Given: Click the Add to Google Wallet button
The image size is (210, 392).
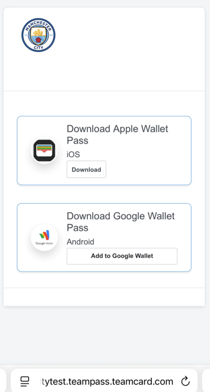Looking at the screenshot, I should [122, 256].
